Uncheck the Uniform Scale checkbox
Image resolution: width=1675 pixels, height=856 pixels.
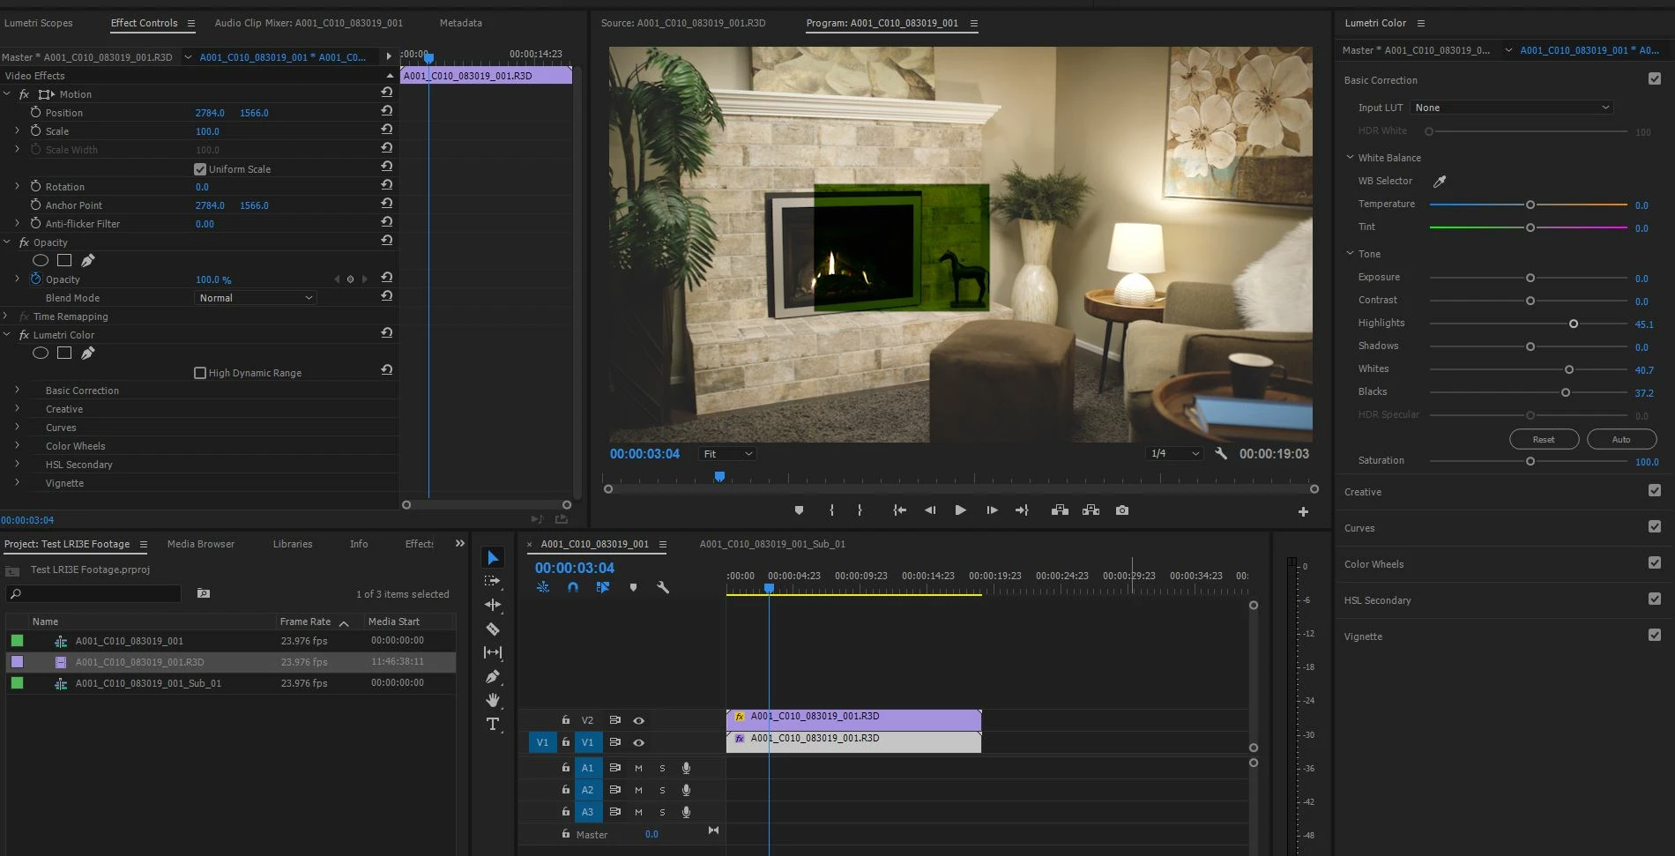pos(200,169)
